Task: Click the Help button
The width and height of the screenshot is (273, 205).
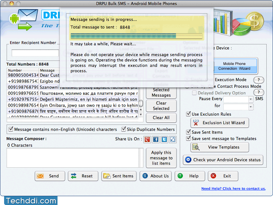Action: (190, 176)
